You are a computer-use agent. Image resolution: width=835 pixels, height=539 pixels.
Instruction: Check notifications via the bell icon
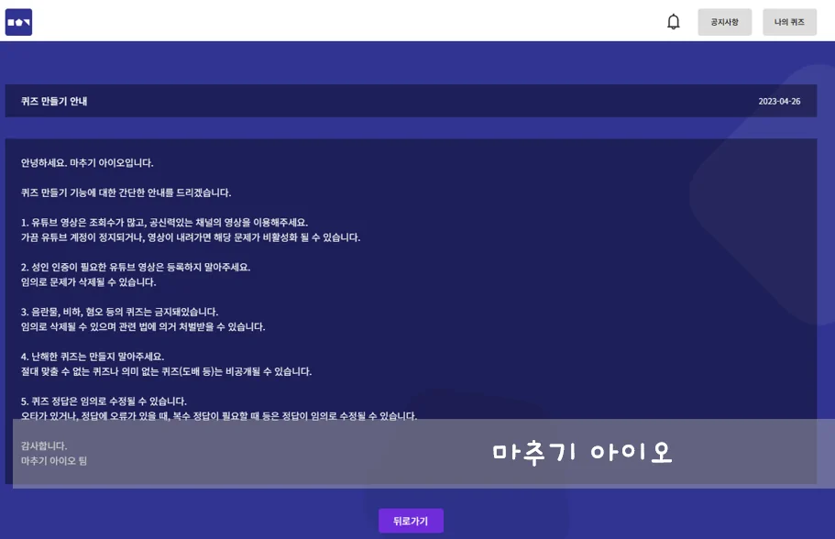673,21
